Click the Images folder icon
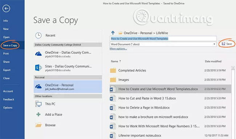236x139 pixels. pyautogui.click(x=113, y=79)
